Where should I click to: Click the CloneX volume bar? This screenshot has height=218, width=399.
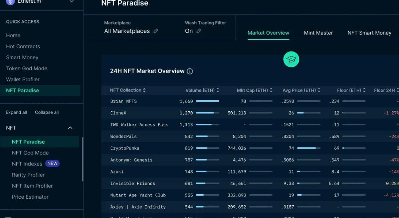208,113
